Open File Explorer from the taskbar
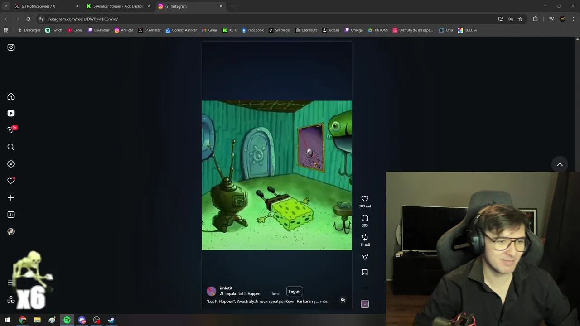This screenshot has width=580, height=326. coord(37,320)
